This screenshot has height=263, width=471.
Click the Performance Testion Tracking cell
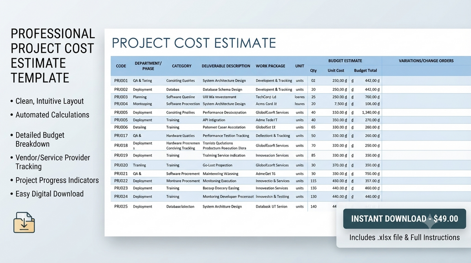pos(226,136)
